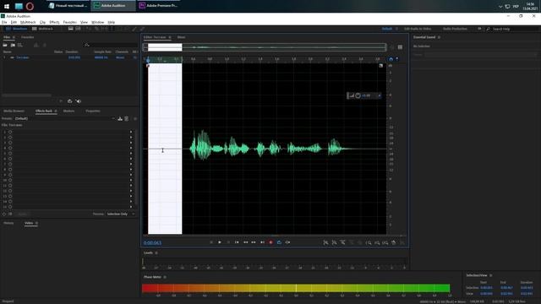
Task: Click the Open File folder icon in Files panel
Action: 5,45
